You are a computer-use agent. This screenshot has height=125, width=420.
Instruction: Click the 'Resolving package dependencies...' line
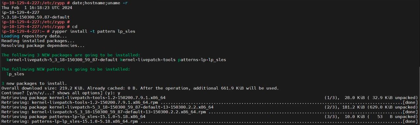coord(43,46)
